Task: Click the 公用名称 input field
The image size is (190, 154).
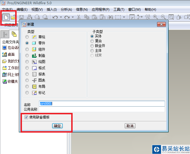Action: [x=102, y=109]
